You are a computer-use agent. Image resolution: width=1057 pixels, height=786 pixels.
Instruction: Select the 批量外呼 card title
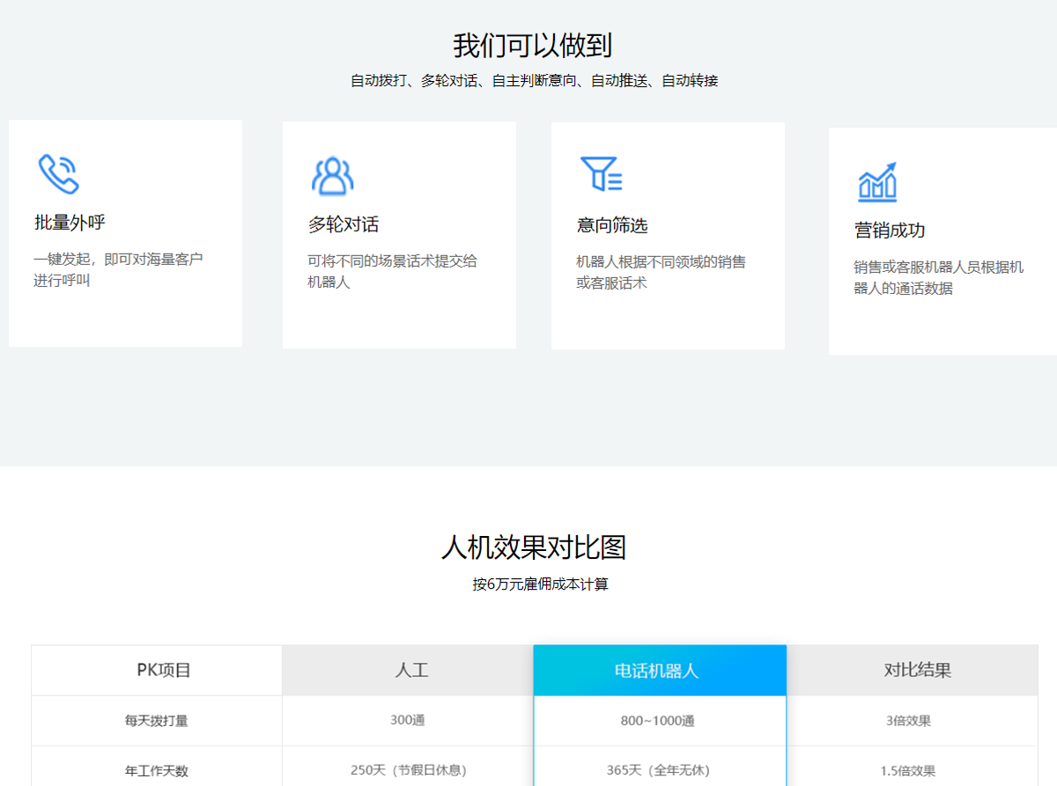(70, 223)
